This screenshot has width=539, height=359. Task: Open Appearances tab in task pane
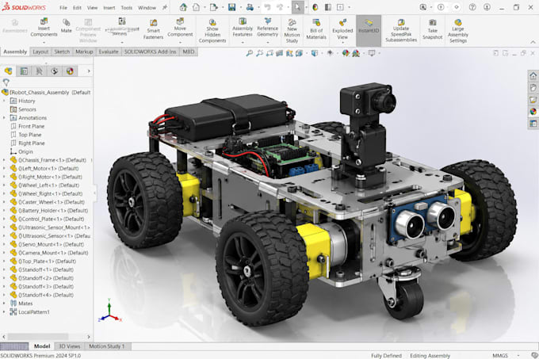[x=533, y=112]
